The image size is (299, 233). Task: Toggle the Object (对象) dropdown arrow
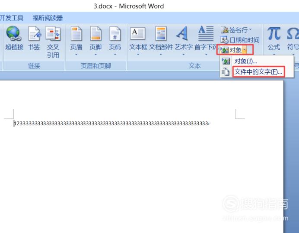coord(245,50)
